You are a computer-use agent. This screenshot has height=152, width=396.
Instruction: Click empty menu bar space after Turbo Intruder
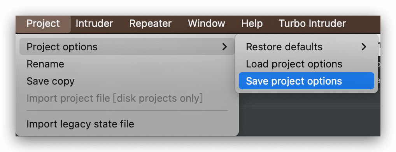coord(364,24)
